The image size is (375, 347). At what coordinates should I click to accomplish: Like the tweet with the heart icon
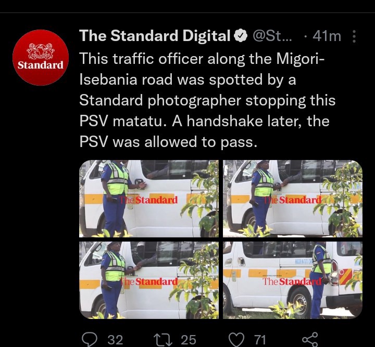pyautogui.click(x=236, y=340)
